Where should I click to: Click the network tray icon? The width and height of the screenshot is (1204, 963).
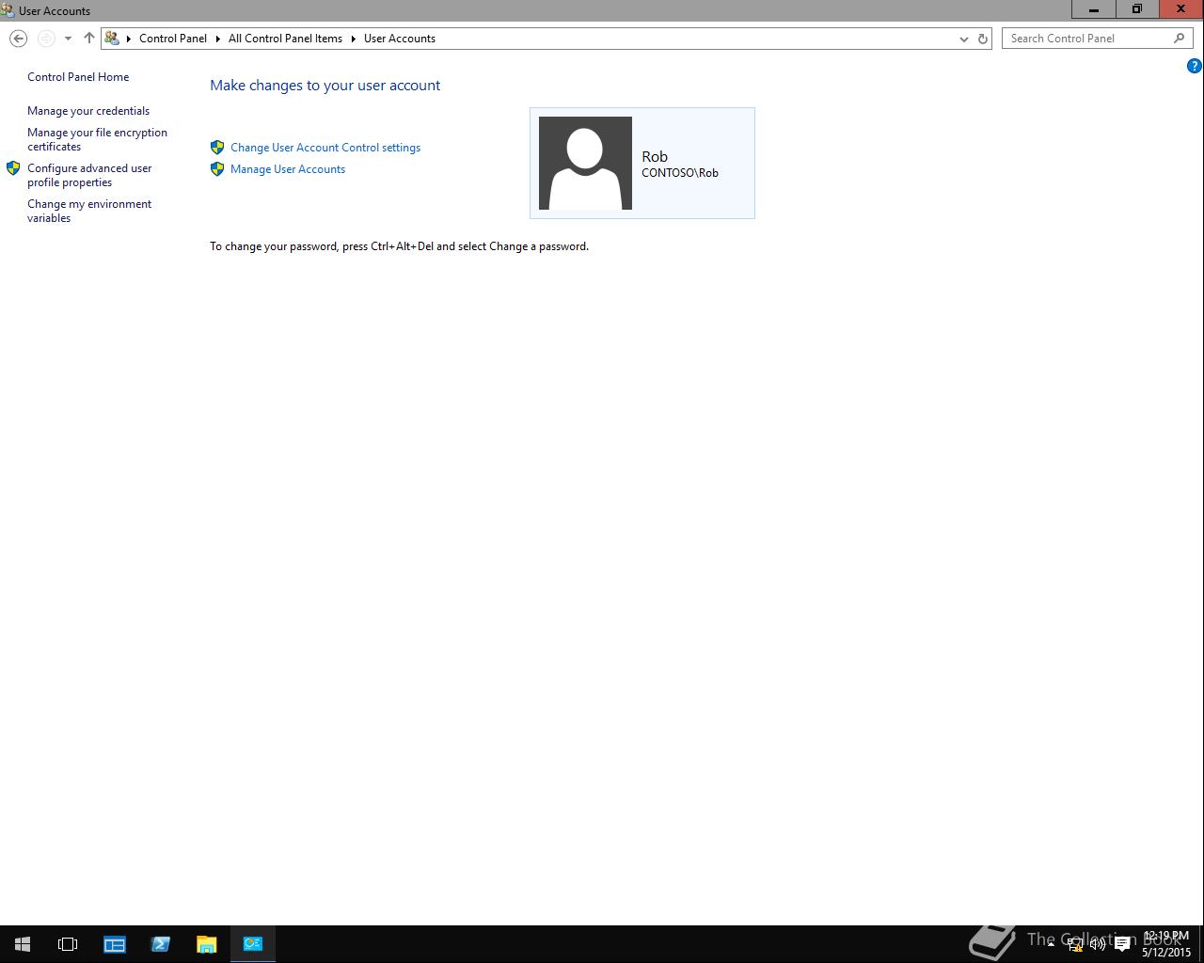[x=1074, y=944]
